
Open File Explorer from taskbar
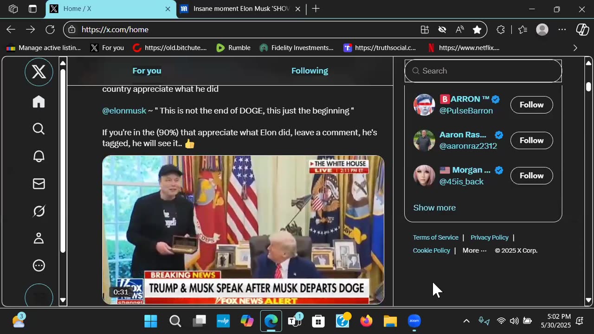(x=390, y=321)
